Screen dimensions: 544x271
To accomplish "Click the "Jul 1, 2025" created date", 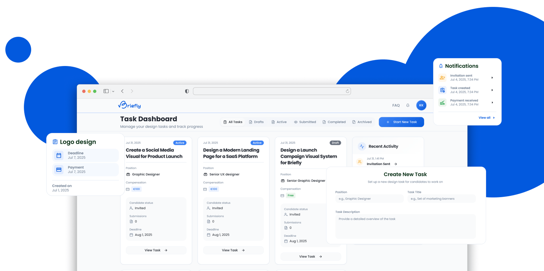I will (x=61, y=190).
